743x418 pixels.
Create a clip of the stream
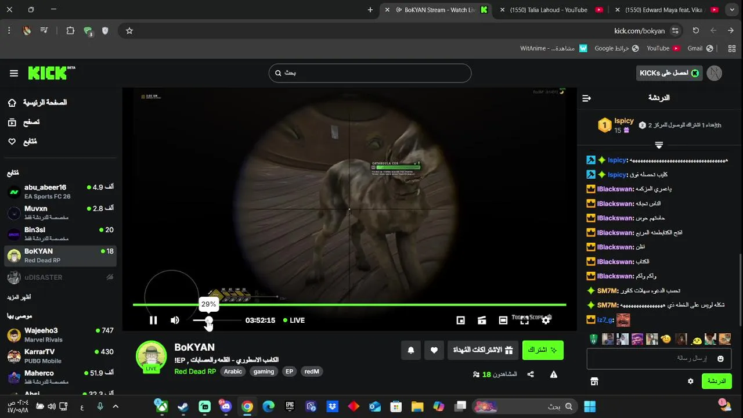(x=482, y=320)
